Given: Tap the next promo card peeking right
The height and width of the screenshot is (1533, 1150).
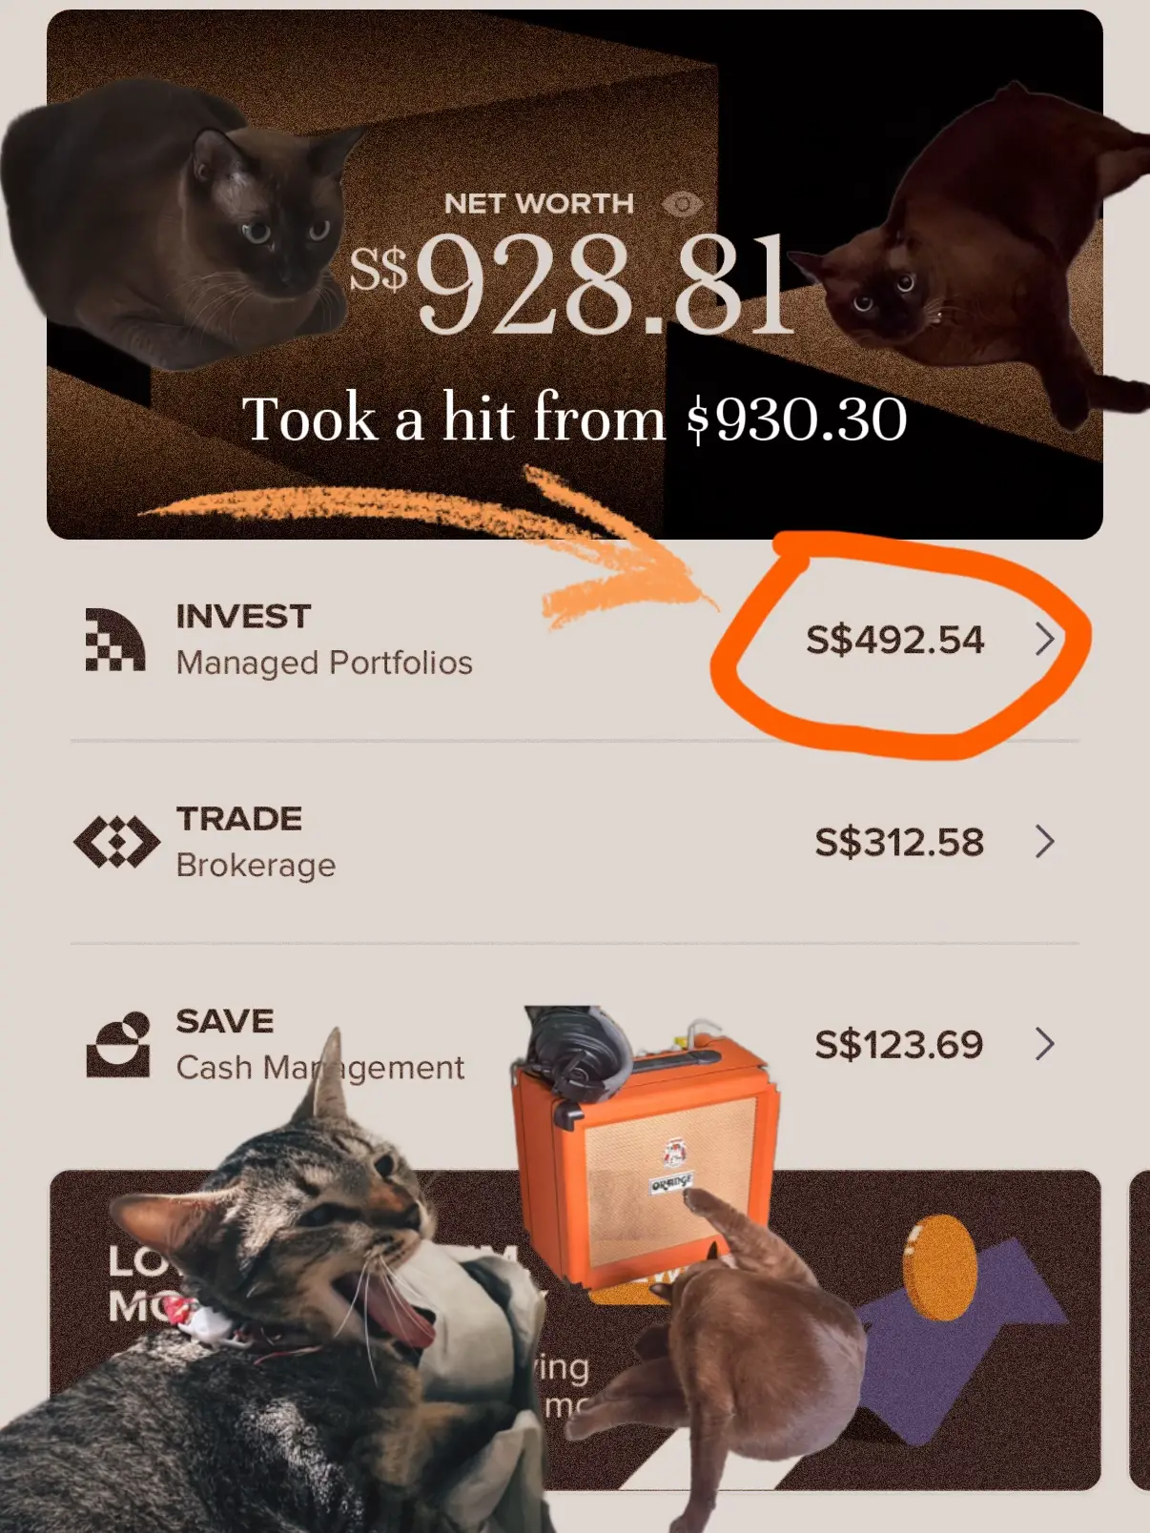Looking at the screenshot, I should (x=1140, y=1330).
